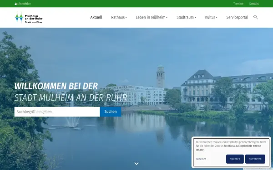Open the Serviceportal menu item
The image size is (273, 170).
tap(237, 17)
